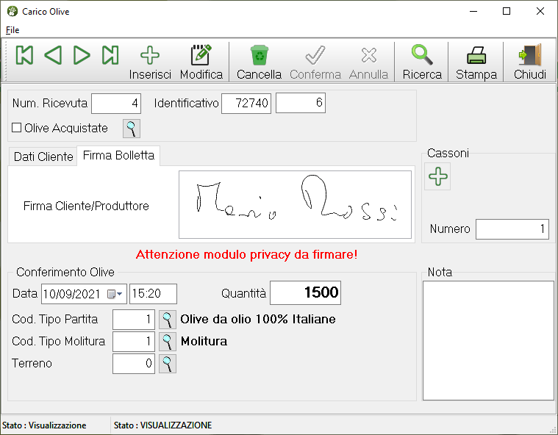Click inside the Nota text area
The height and width of the screenshot is (435, 558).
coord(488,341)
